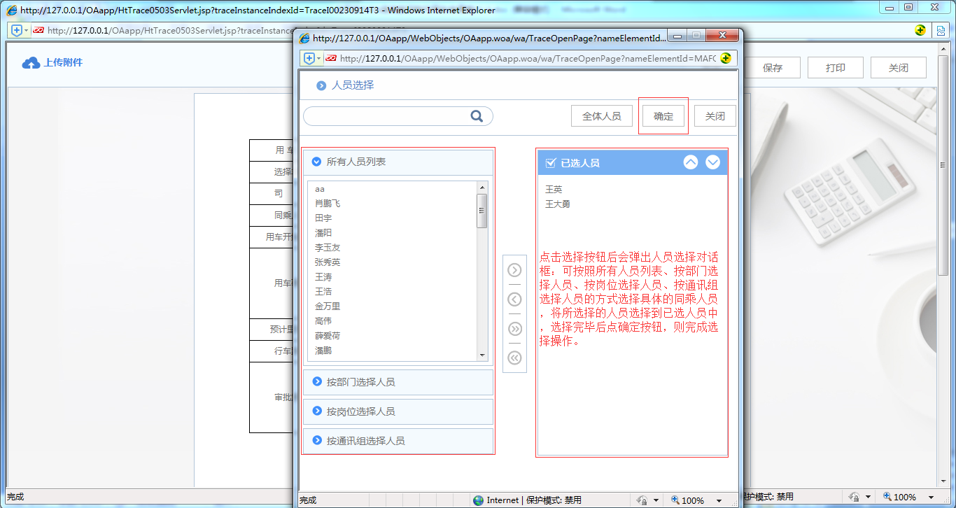The height and width of the screenshot is (508, 956).
Task: Click the double right arrow transfer icon
Action: tap(514, 328)
